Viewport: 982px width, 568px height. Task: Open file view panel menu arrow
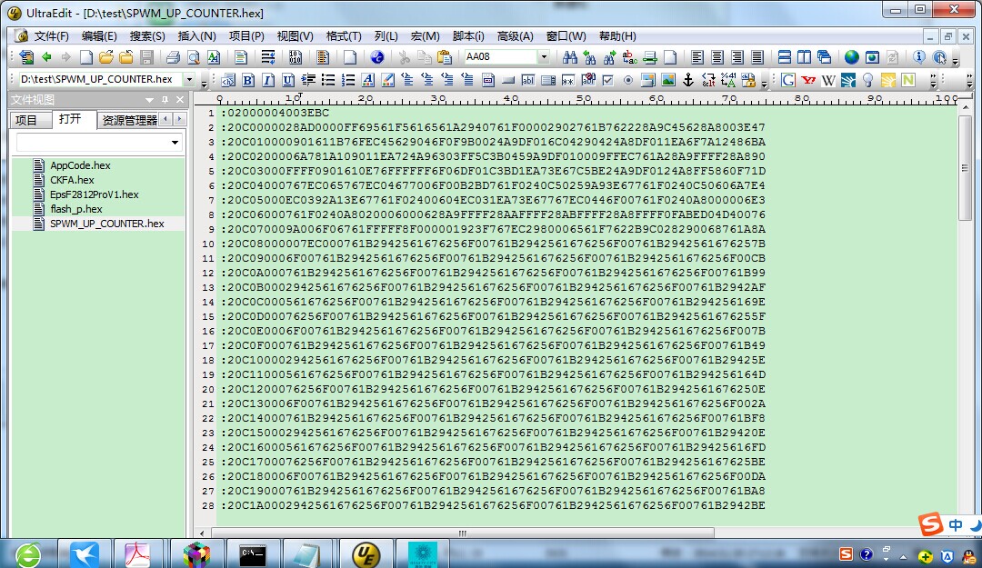point(149,100)
